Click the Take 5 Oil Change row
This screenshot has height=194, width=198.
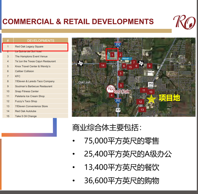pyautogui.click(x=35, y=116)
